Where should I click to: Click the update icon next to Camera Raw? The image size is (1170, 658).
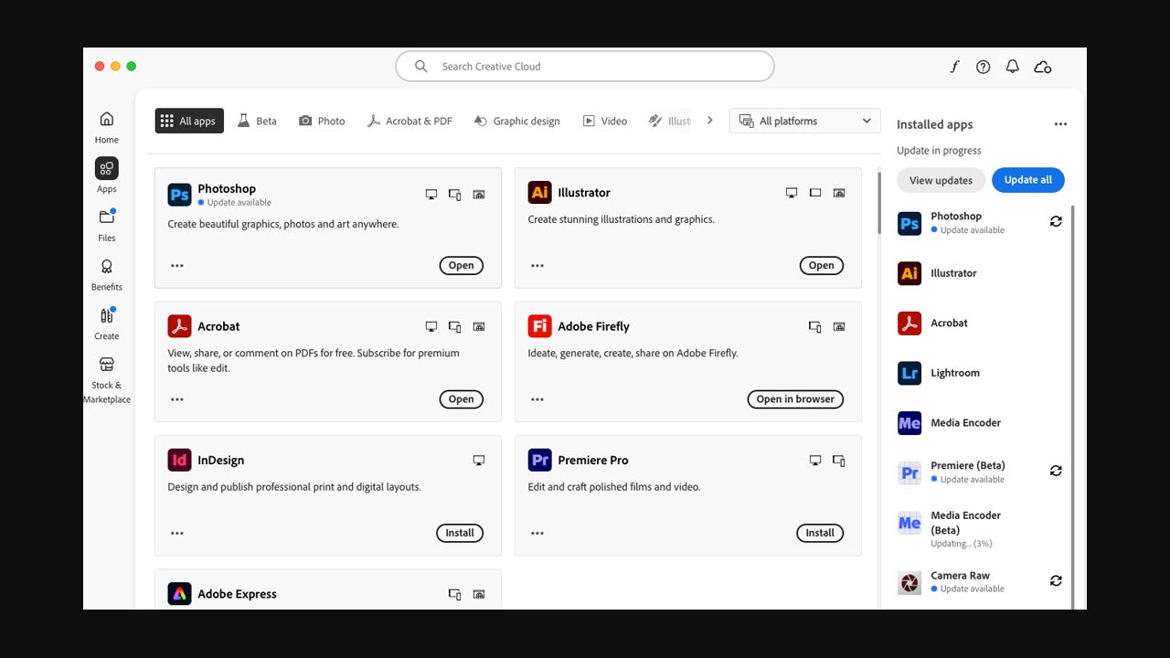tap(1056, 580)
